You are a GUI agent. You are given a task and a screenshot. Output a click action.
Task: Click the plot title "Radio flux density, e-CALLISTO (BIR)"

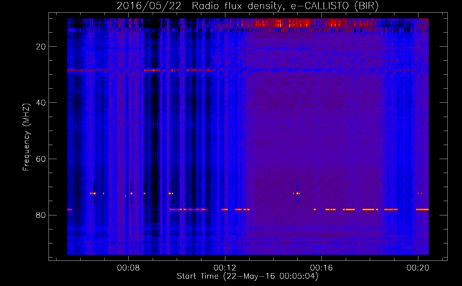point(285,6)
